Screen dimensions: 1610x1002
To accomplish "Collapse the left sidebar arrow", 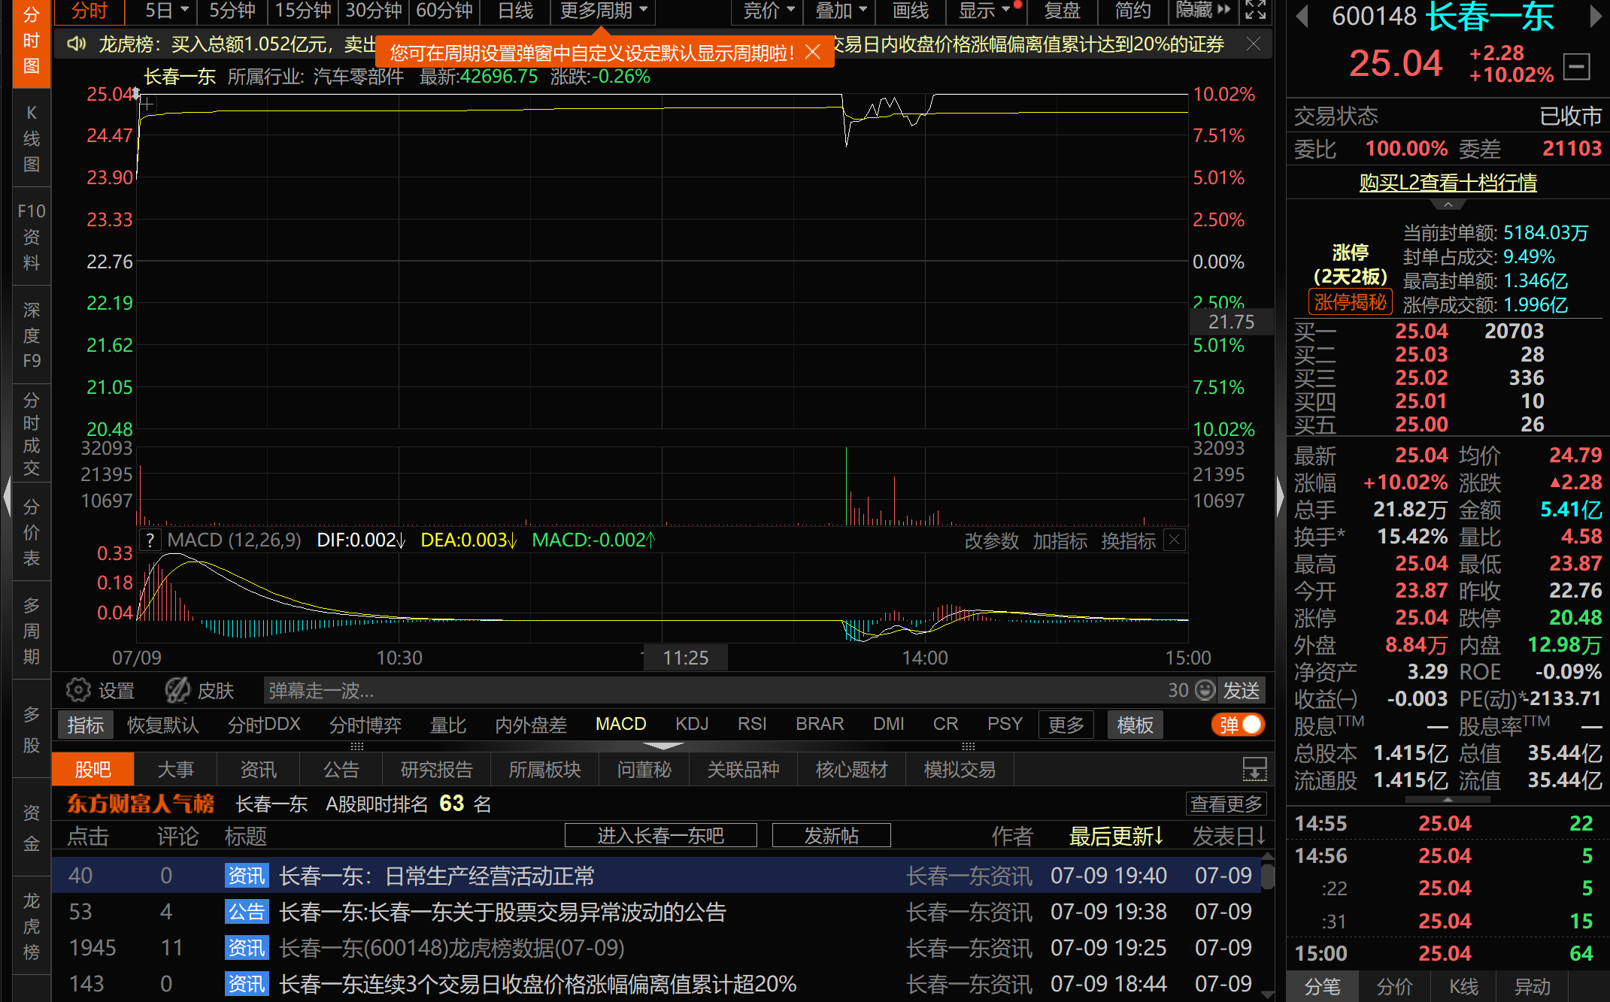I will (7, 497).
